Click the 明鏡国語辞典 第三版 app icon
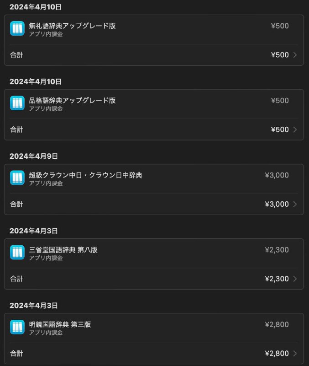This screenshot has height=366, width=309. [17, 327]
